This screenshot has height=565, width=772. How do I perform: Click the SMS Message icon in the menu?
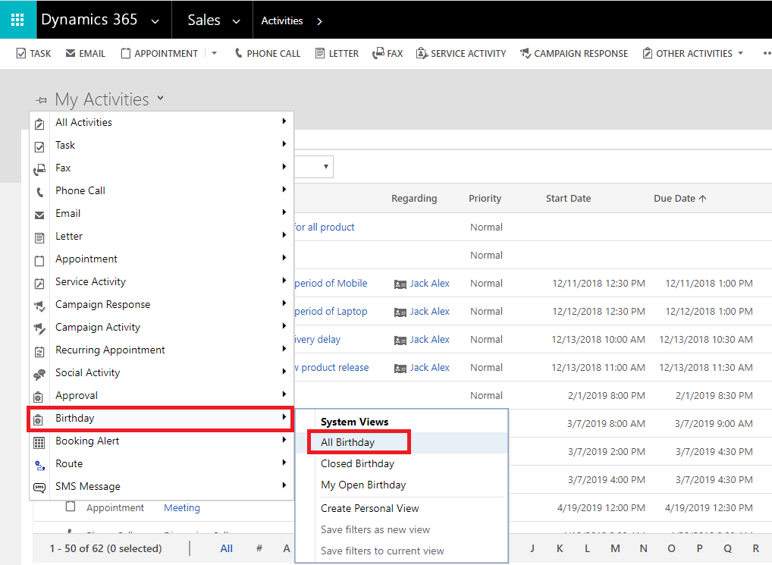coord(39,488)
